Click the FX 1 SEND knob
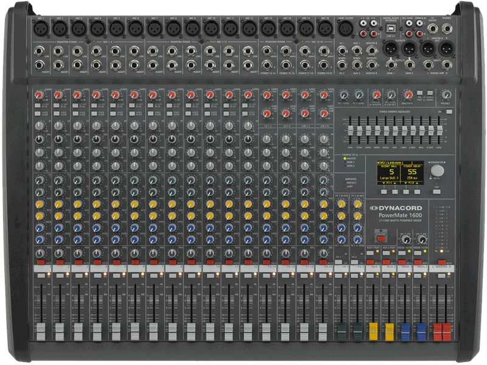 point(343,96)
